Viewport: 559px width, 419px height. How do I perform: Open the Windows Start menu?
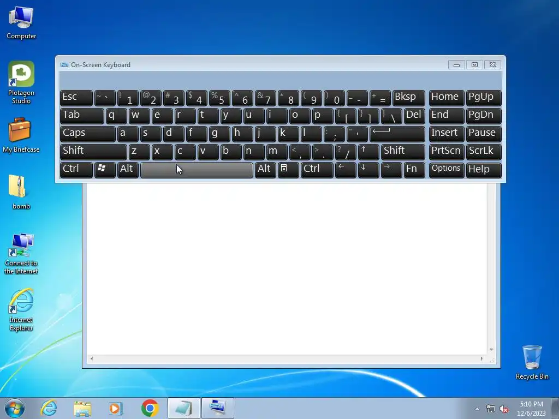pyautogui.click(x=15, y=408)
